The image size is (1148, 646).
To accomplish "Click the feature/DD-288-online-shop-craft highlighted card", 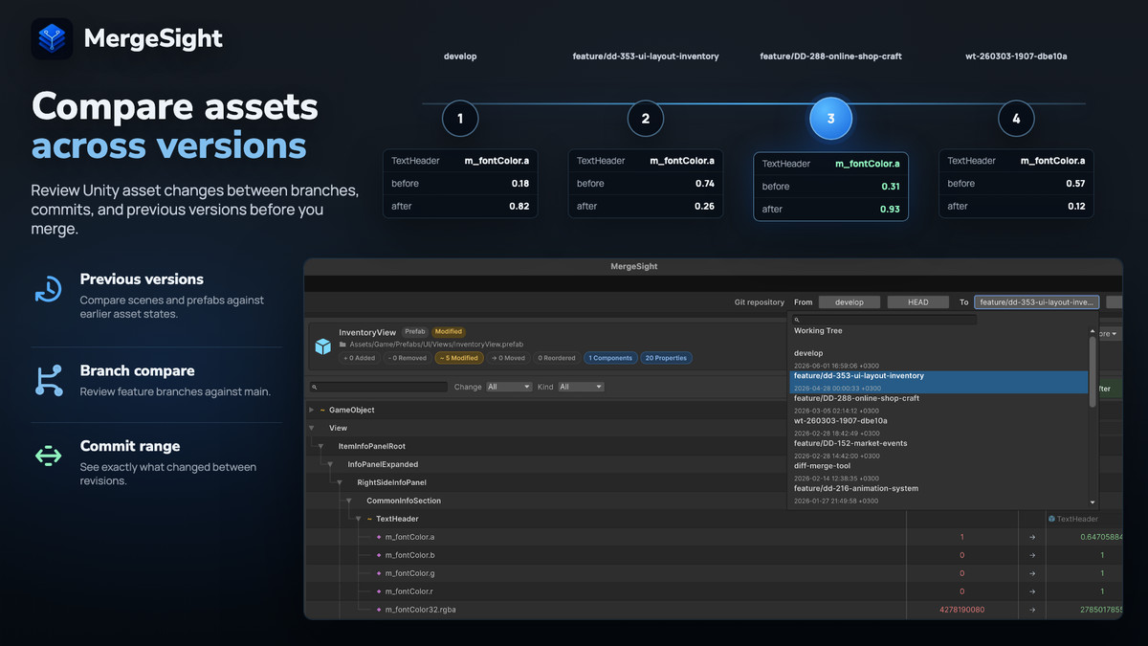I will 830,187.
